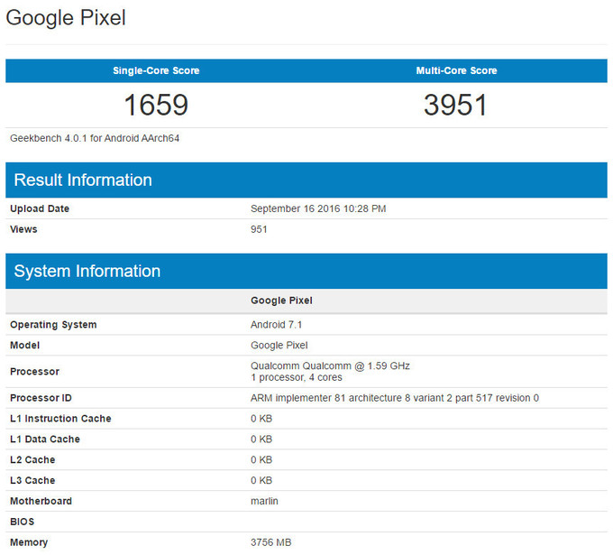Select the L3 Cache row label
Viewport: 613px width, 555px height.
tap(32, 480)
